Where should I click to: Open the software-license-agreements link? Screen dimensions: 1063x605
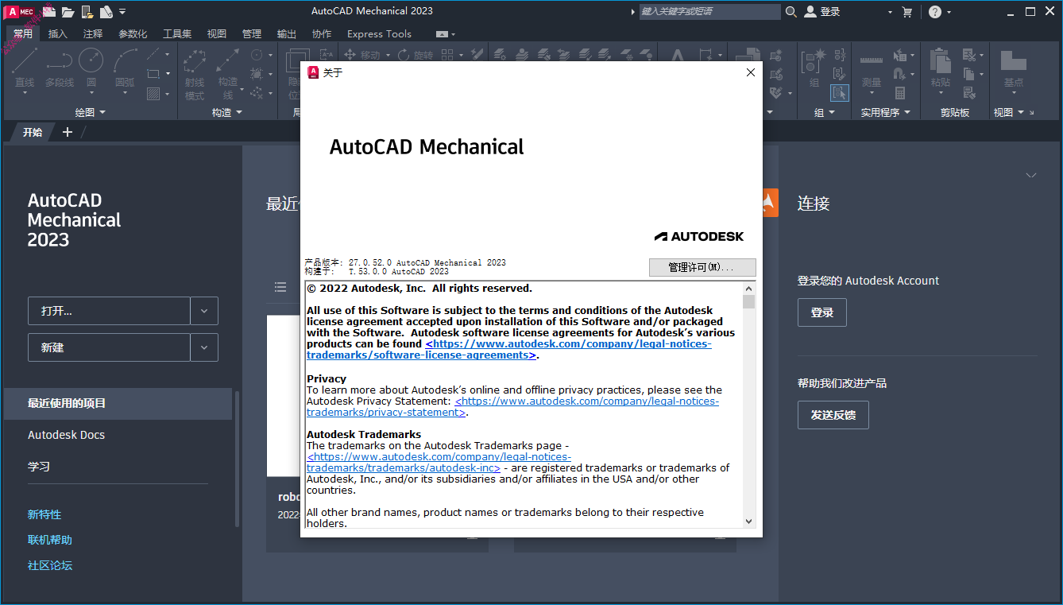coord(508,350)
